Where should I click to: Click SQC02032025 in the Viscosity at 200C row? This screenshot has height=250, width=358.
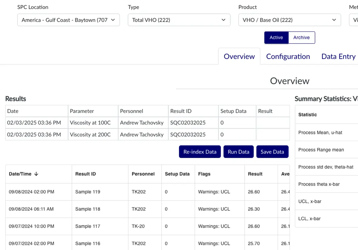click(188, 135)
